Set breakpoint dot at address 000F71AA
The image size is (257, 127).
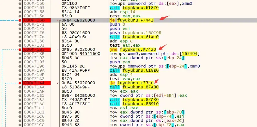pos(20,87)
